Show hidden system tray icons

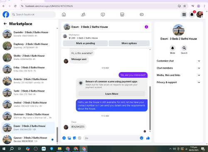(170, 149)
